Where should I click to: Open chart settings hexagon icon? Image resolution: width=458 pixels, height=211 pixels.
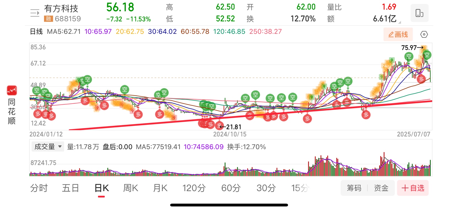coord(424,34)
